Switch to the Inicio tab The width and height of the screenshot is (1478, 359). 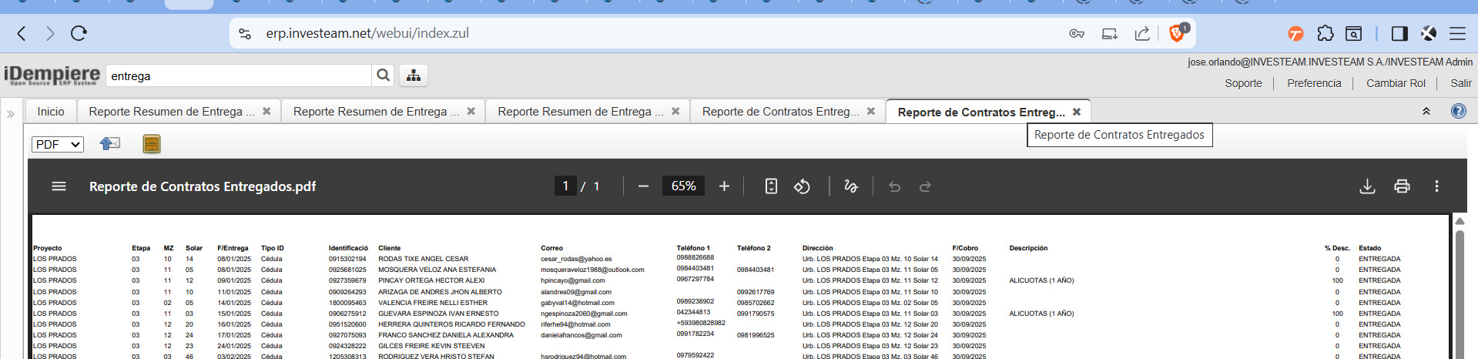(51, 112)
